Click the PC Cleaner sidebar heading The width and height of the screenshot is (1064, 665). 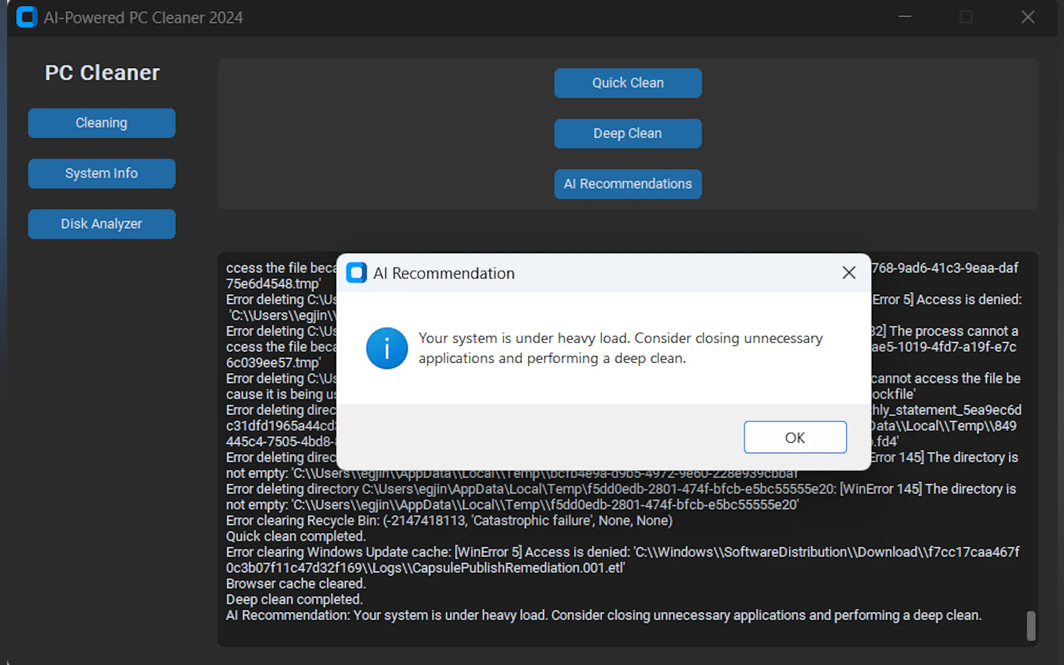pos(102,72)
